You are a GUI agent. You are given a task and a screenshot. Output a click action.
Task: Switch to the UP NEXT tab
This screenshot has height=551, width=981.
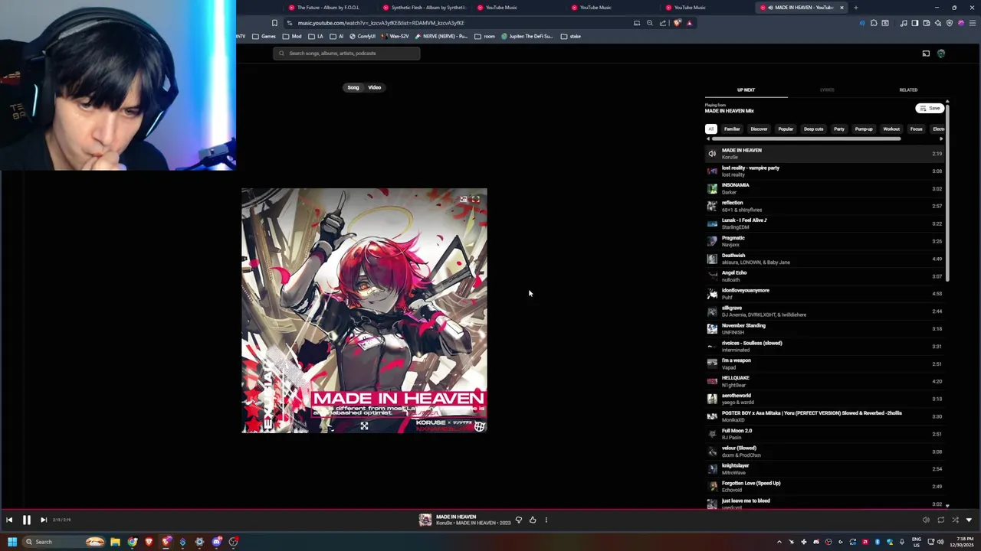click(x=746, y=90)
